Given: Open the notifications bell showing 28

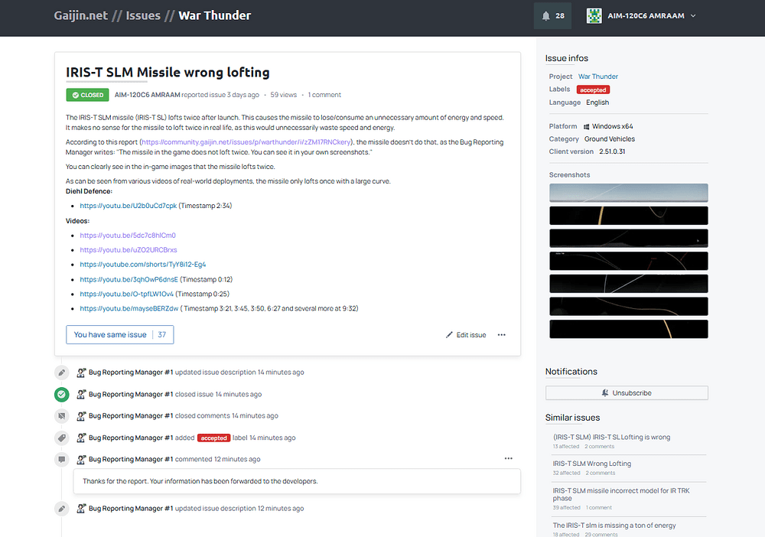Looking at the screenshot, I should (x=552, y=16).
